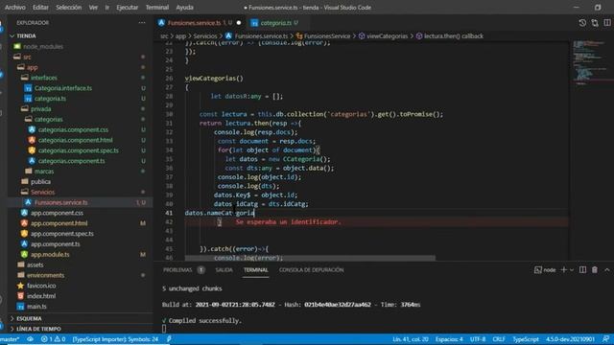Open Categoria.interface.ts file
This screenshot has width=614, height=345.
[x=63, y=88]
